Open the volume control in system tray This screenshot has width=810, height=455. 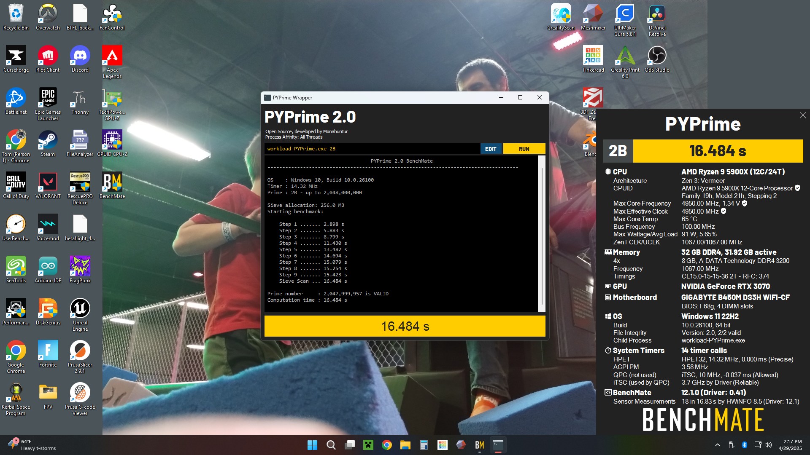point(768,445)
